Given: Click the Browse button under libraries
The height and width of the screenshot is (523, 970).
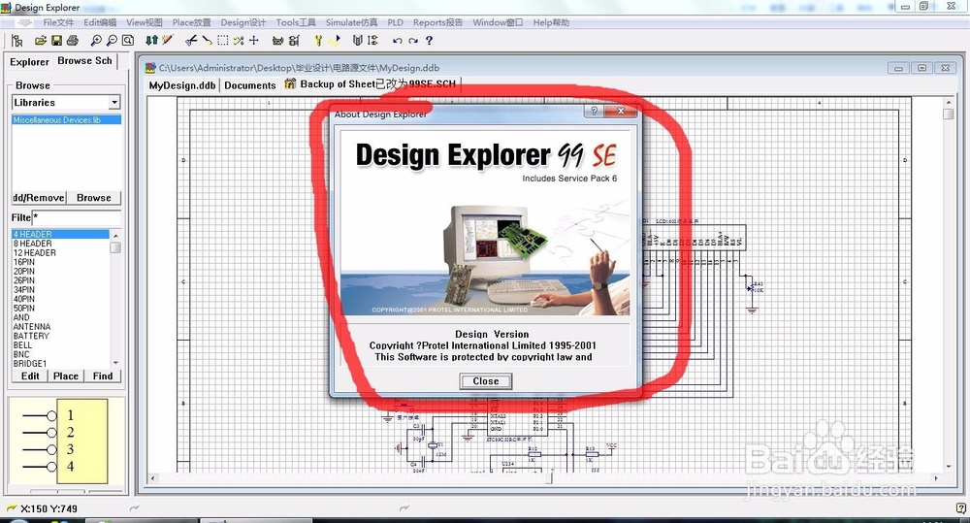Looking at the screenshot, I should click(94, 198).
